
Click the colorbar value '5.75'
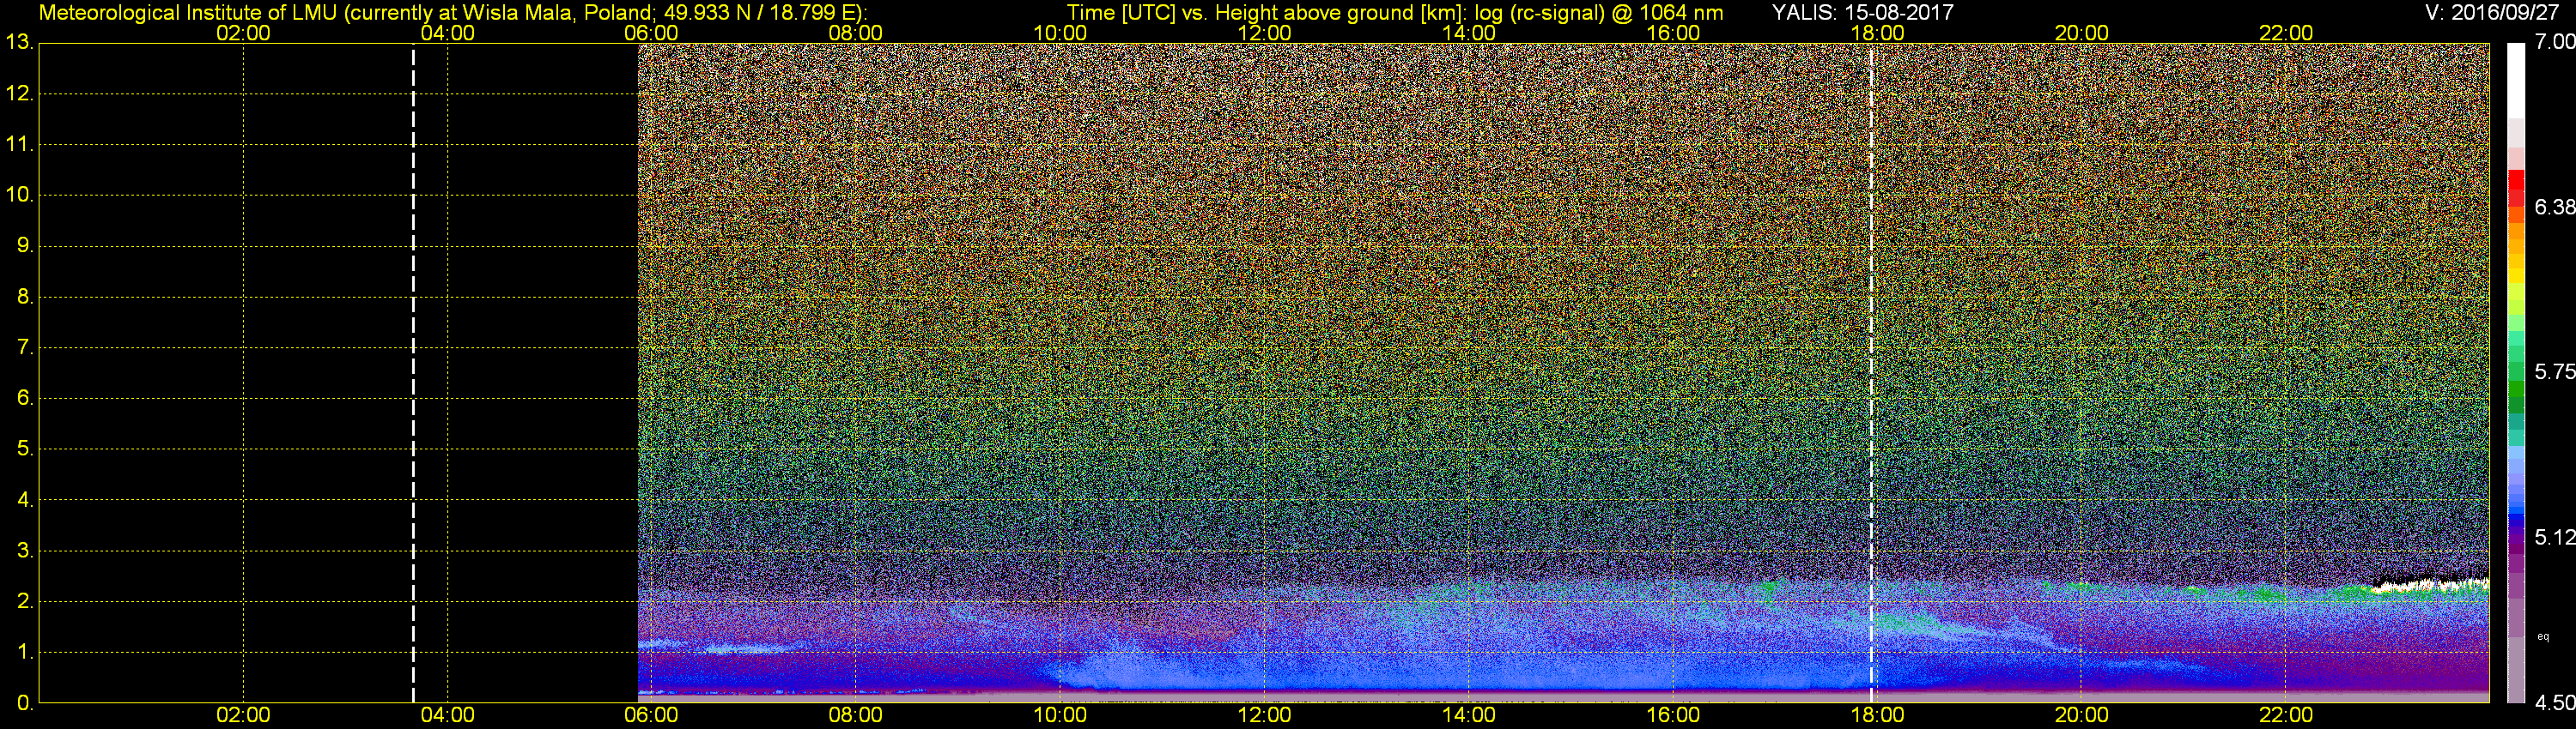tap(2554, 371)
